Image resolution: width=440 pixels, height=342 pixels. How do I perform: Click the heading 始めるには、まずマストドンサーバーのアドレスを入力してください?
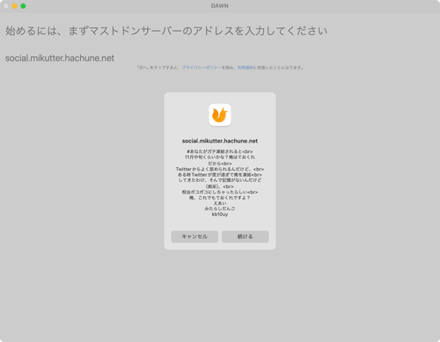click(166, 31)
